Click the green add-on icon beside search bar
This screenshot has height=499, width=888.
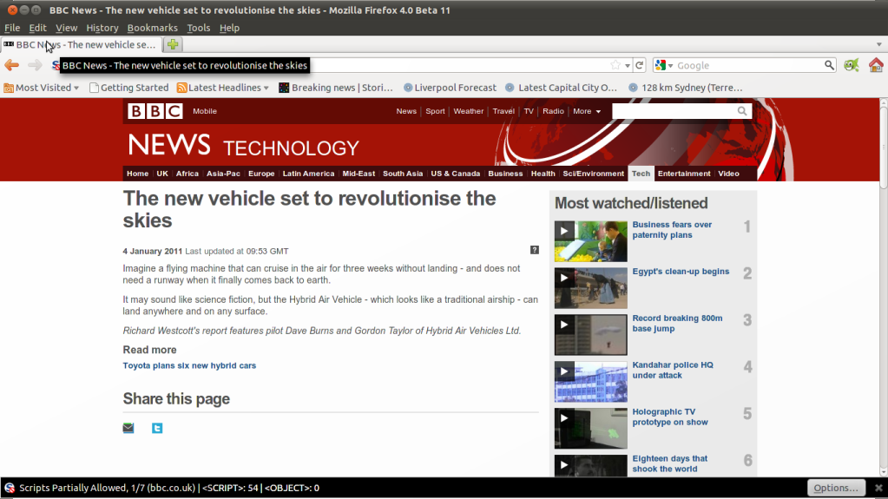pos(852,65)
